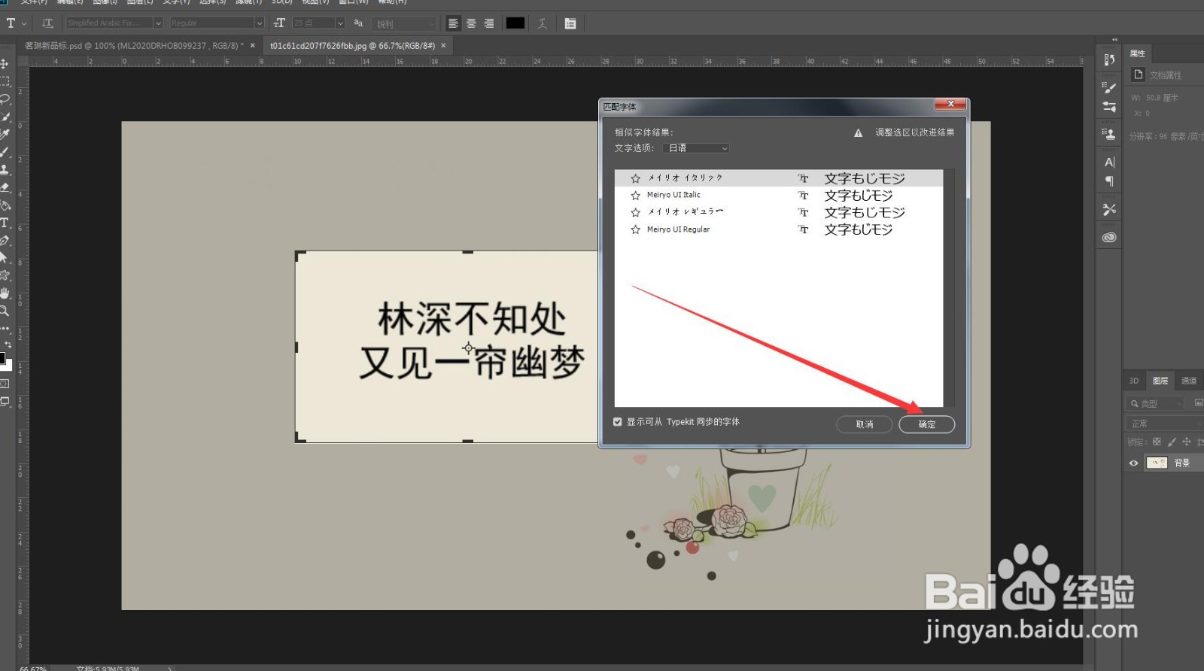Image resolution: width=1204 pixels, height=671 pixels.
Task: Select the Eraser tool
Action: (x=5, y=187)
